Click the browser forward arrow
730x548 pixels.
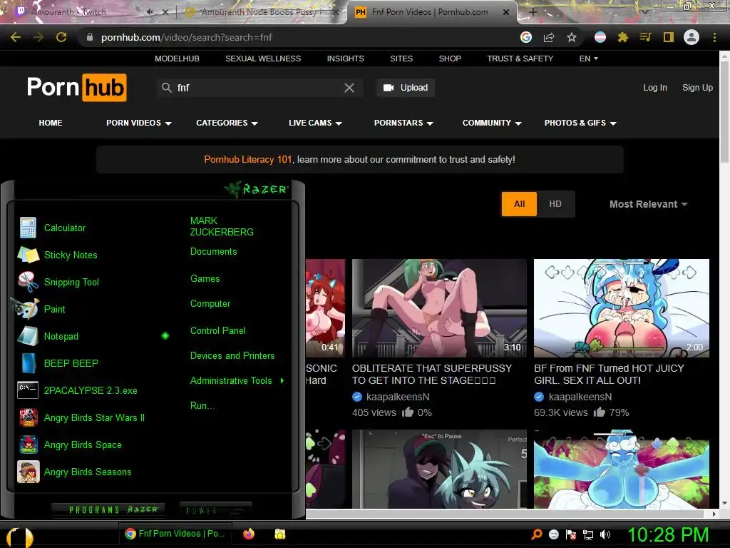click(38, 37)
